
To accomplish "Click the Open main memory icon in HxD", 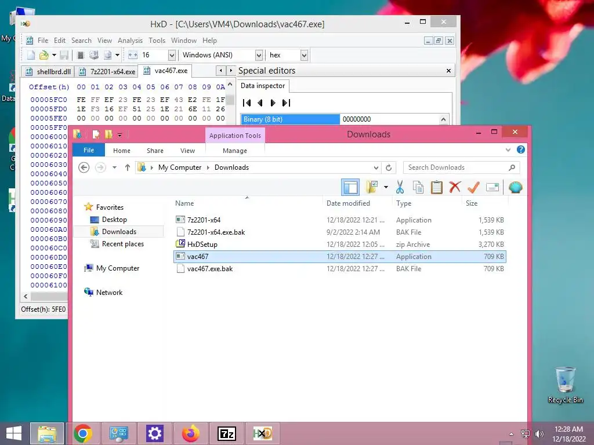I will click(80, 55).
